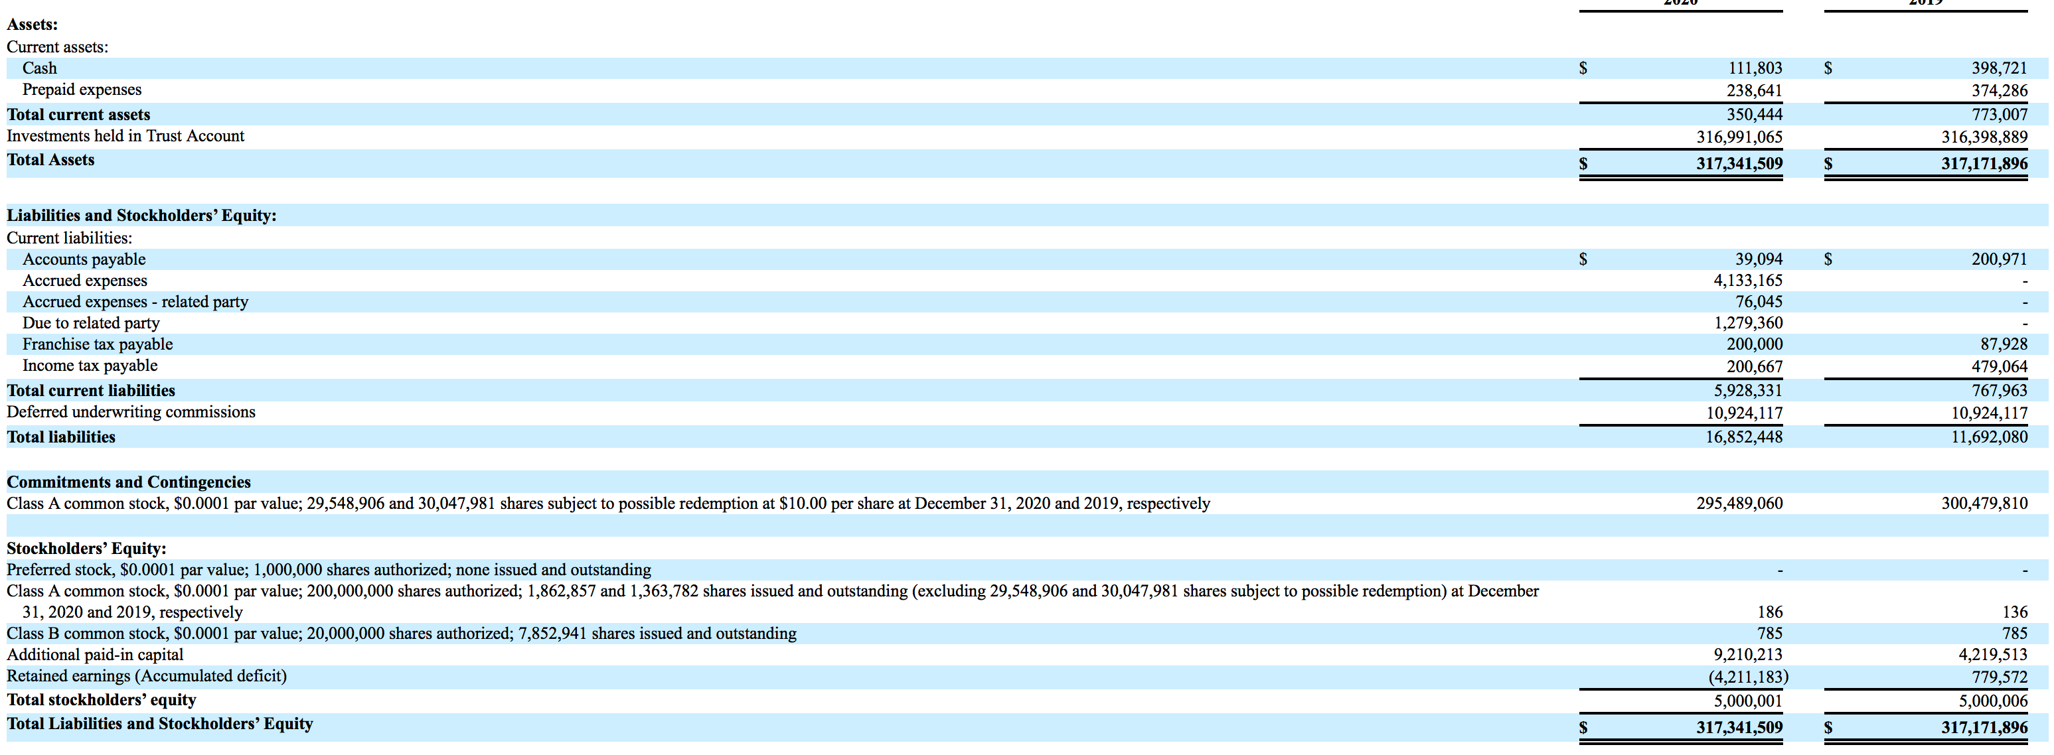2054x755 pixels.
Task: Click the Liabilities and Stockholders' Equity heading
Action: [141, 215]
